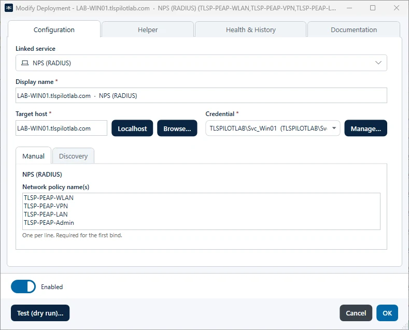The image size is (409, 330).
Task: Click into the Display name field
Action: tap(201, 95)
